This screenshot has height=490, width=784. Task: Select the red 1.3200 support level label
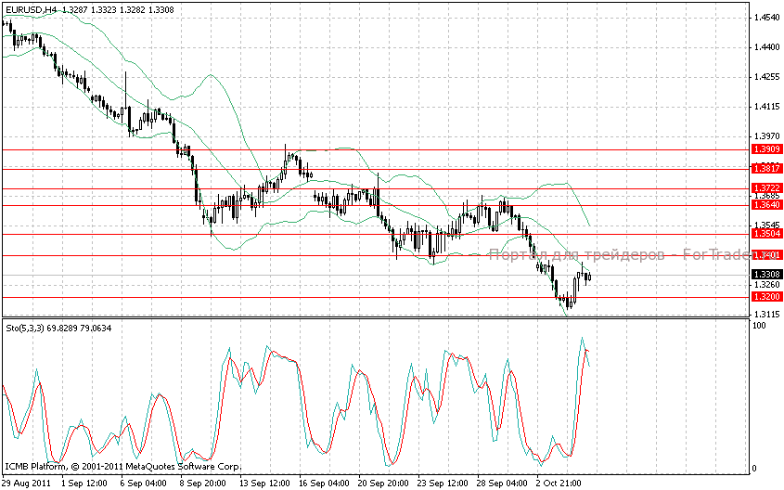coord(765,297)
